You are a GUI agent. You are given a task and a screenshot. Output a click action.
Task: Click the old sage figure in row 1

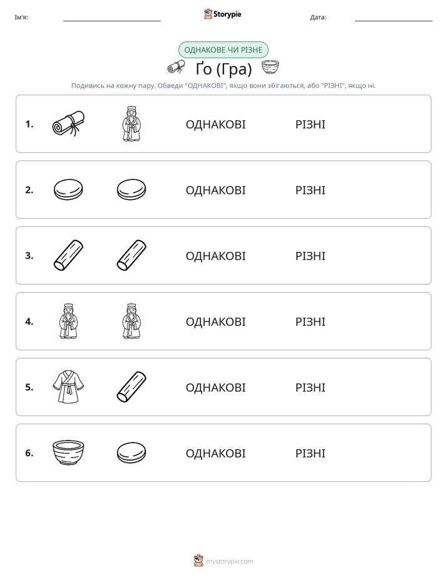click(x=131, y=123)
